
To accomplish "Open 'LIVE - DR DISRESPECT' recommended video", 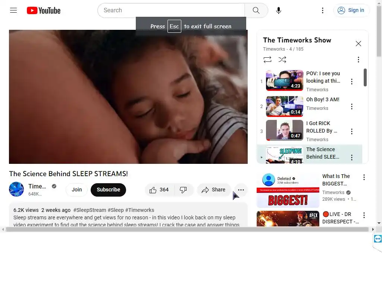I will click(x=341, y=218).
